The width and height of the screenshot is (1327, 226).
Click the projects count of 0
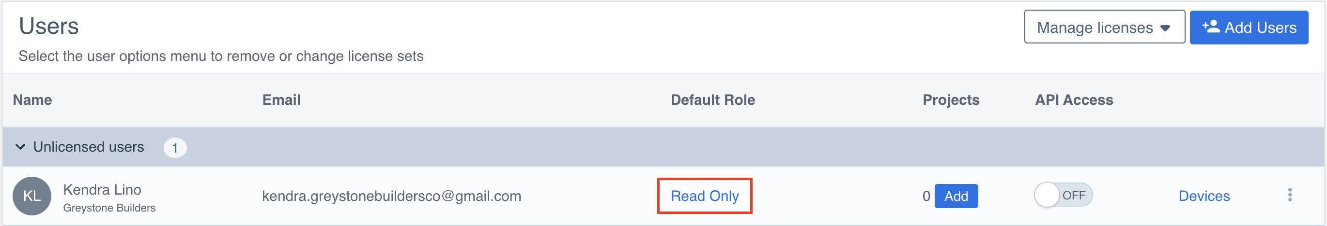point(926,196)
